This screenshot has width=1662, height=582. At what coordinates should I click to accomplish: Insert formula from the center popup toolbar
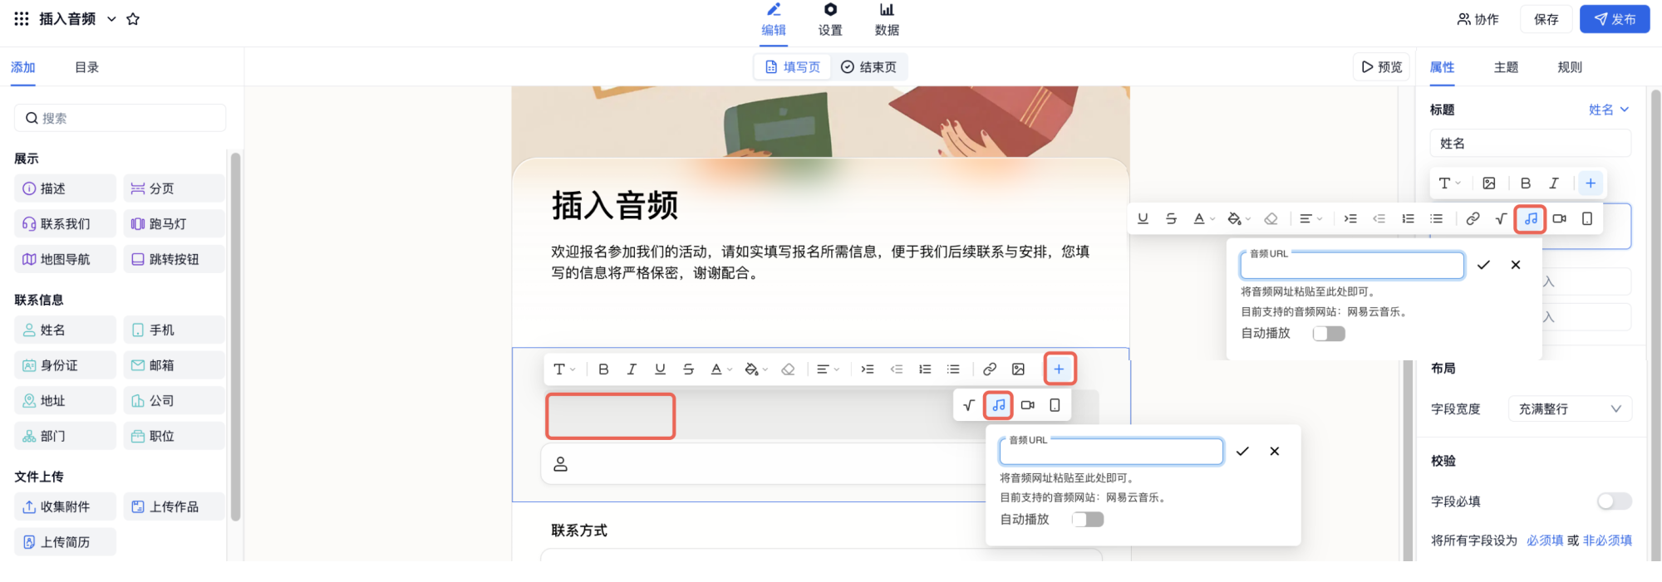click(x=968, y=405)
